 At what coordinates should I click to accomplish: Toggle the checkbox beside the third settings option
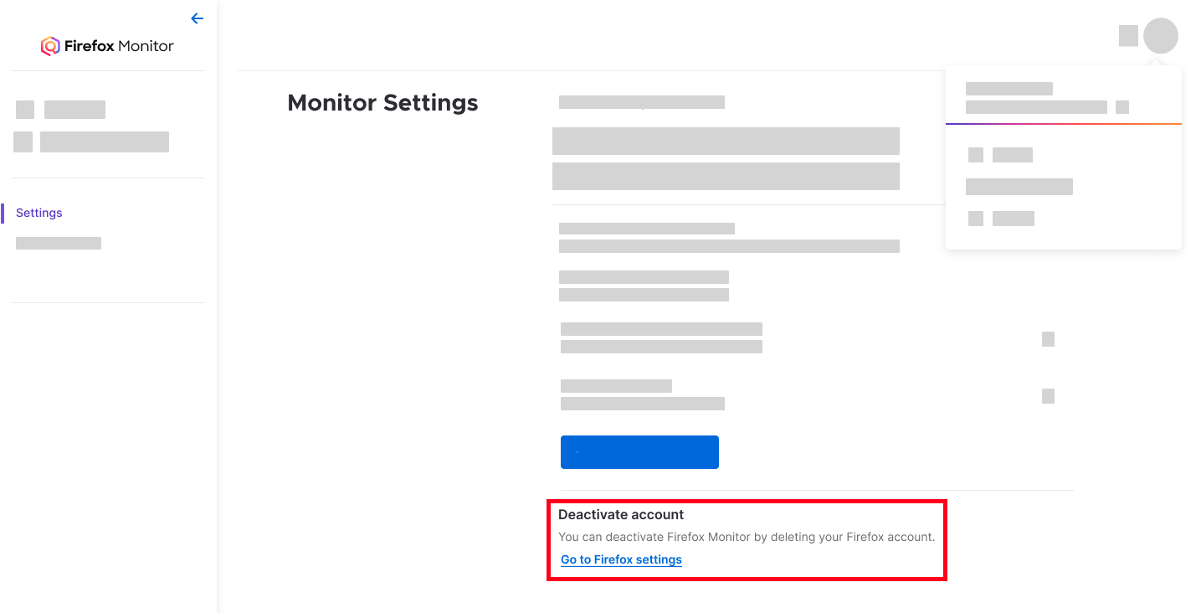[x=1048, y=338]
